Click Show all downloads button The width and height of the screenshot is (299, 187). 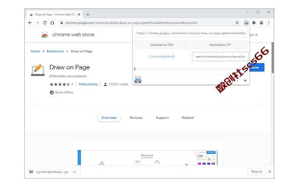256,172
